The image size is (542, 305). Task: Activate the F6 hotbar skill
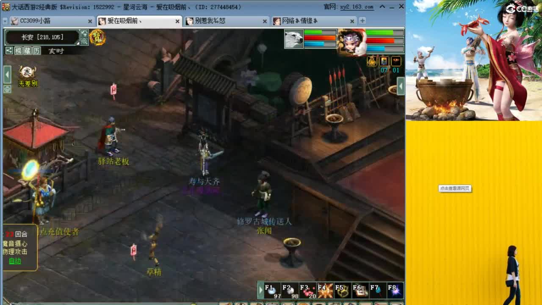click(x=360, y=291)
